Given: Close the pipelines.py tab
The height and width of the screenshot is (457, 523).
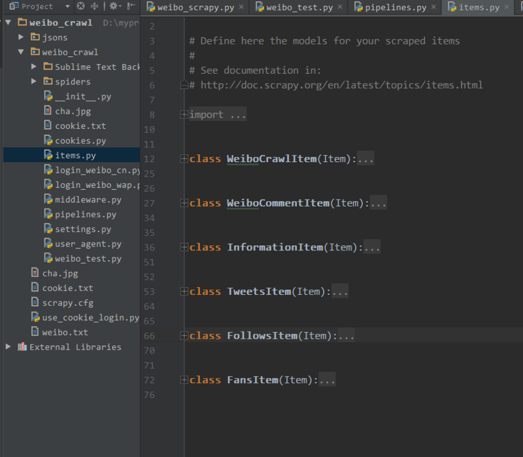Looking at the screenshot, I should [433, 7].
